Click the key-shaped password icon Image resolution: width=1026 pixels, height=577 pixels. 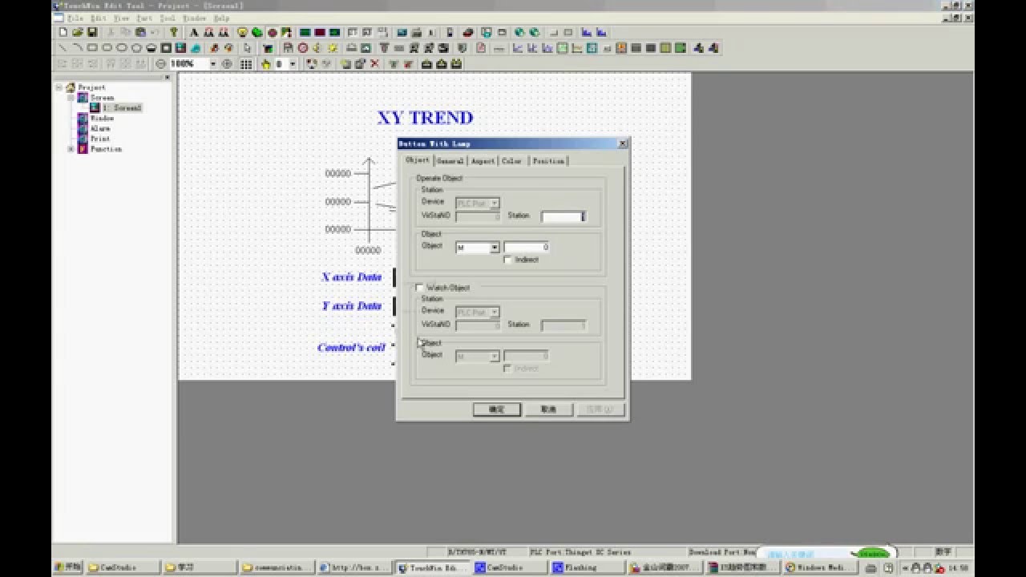pos(174,33)
